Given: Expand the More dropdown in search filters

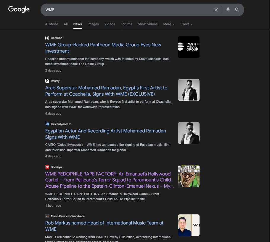Looking at the screenshot, I should [169, 24].
